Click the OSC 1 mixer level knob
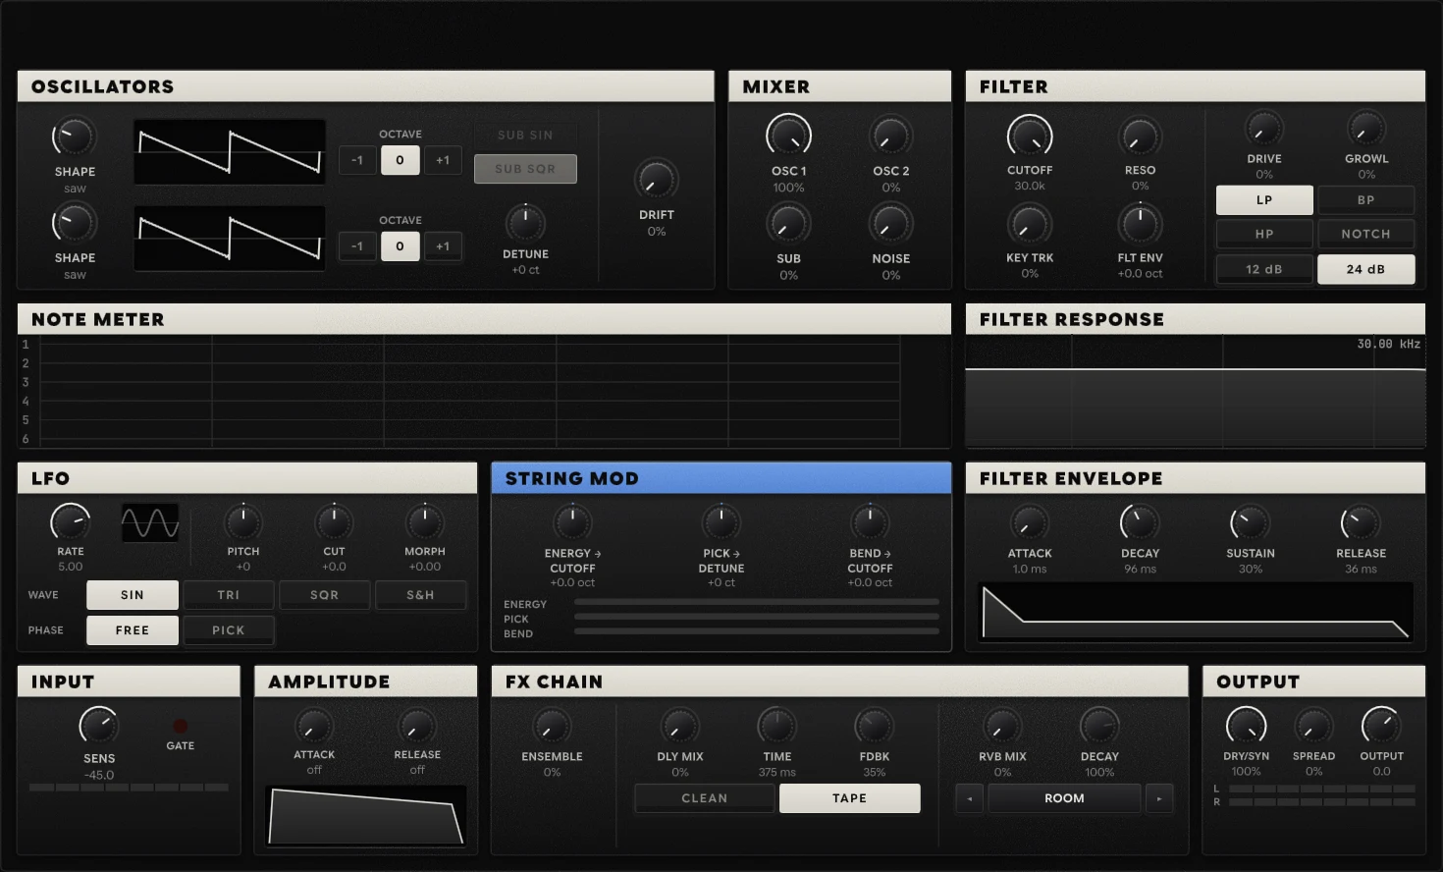Viewport: 1443px width, 872px height. [788, 136]
